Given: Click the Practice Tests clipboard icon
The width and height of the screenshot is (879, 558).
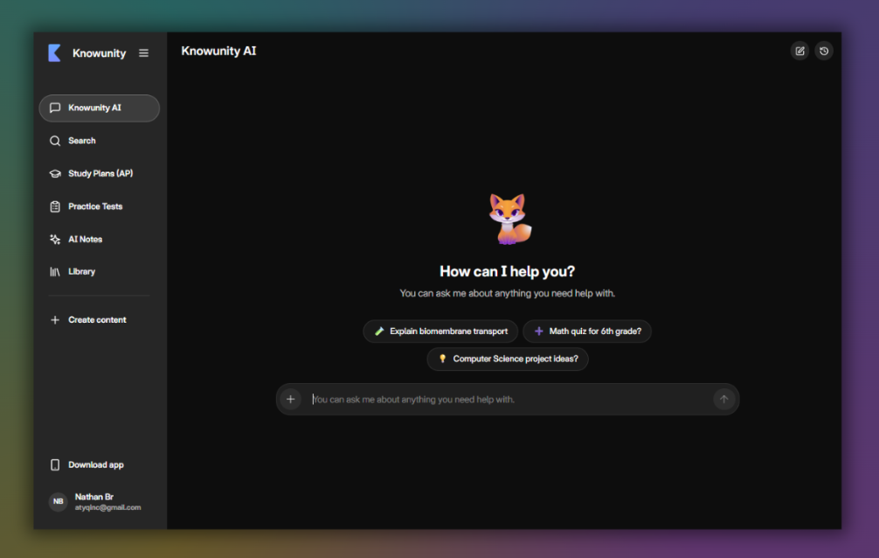Looking at the screenshot, I should click(x=55, y=206).
